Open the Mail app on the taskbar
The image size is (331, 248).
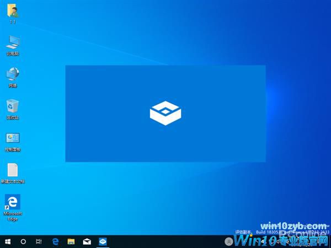tap(87, 241)
